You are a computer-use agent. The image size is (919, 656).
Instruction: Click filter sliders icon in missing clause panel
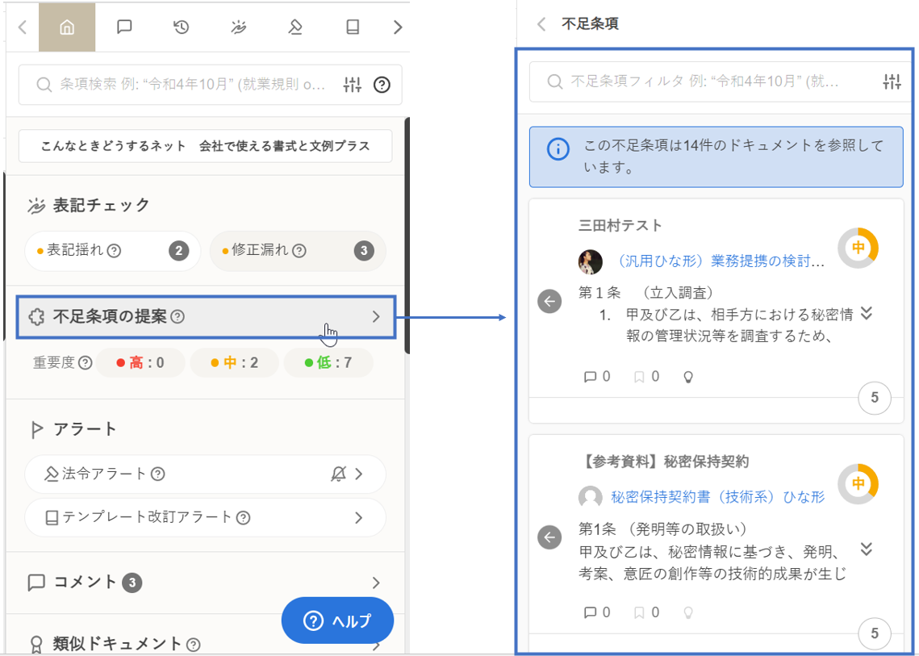[x=892, y=81]
